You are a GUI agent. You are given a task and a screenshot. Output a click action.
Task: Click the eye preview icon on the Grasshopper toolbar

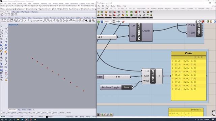click(118, 22)
